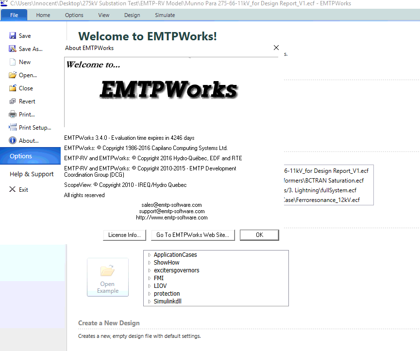The width and height of the screenshot is (420, 351).
Task: Open the File tab
Action: pos(14,15)
